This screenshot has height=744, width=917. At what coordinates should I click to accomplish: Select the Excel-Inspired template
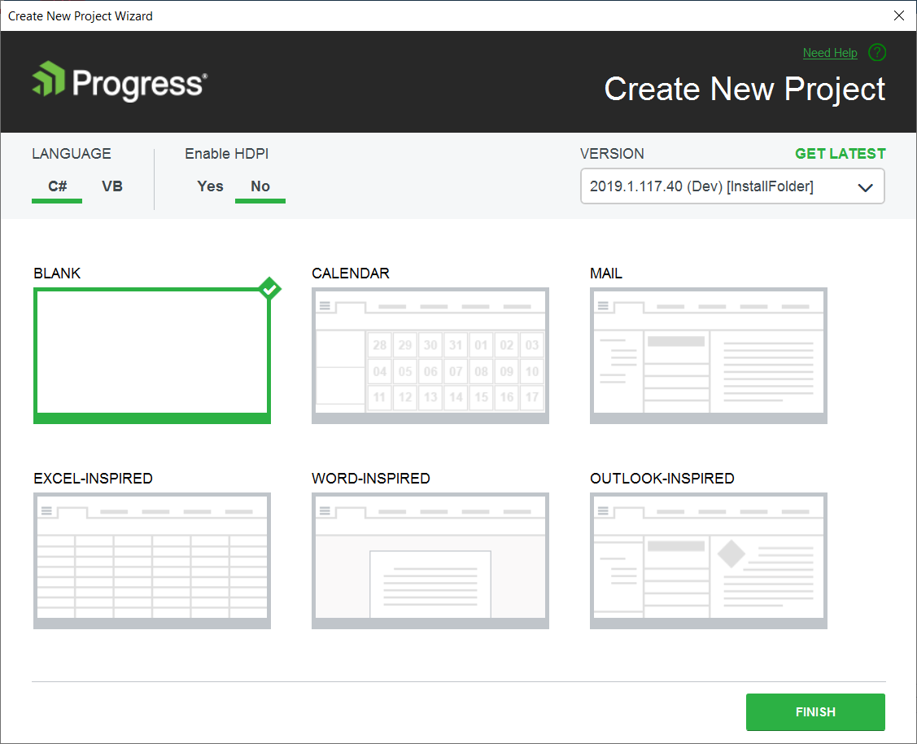pyautogui.click(x=152, y=561)
